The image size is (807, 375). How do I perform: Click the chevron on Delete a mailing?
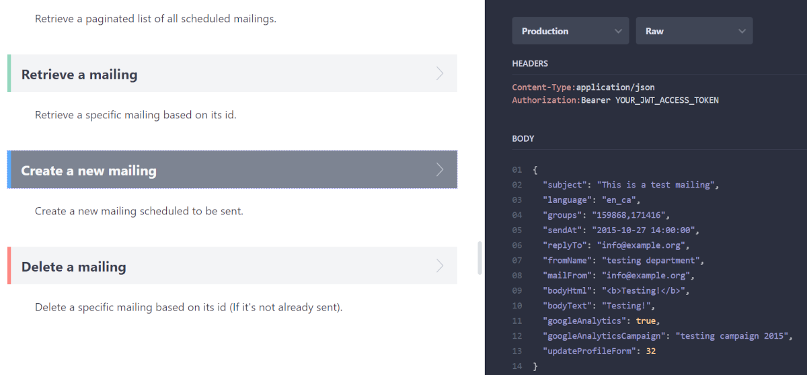click(x=440, y=265)
